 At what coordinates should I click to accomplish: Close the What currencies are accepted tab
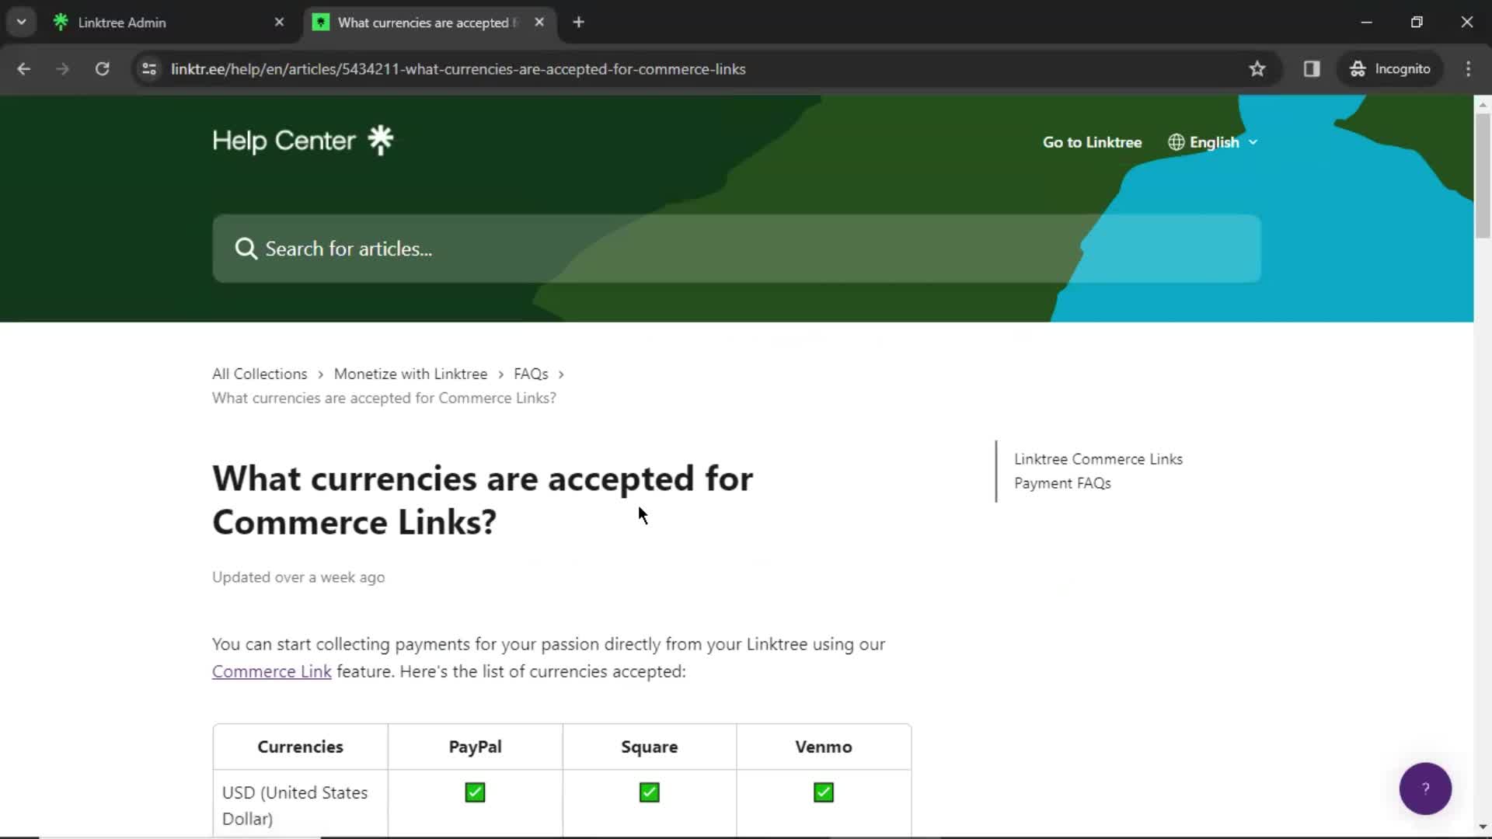coord(539,23)
